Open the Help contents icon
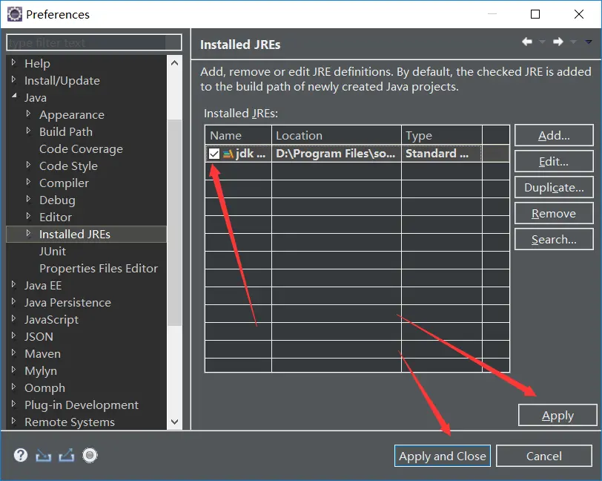Viewport: 602px width, 481px height. [x=21, y=455]
